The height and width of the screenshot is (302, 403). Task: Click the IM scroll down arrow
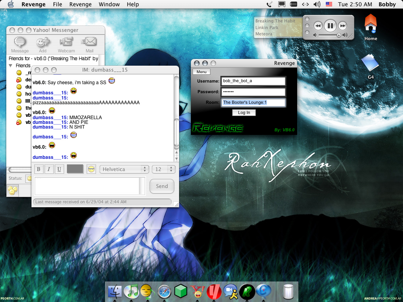click(x=176, y=159)
